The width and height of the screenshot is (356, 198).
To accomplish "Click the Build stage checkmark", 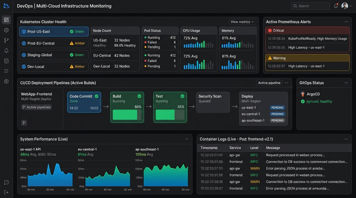I will tap(139, 96).
